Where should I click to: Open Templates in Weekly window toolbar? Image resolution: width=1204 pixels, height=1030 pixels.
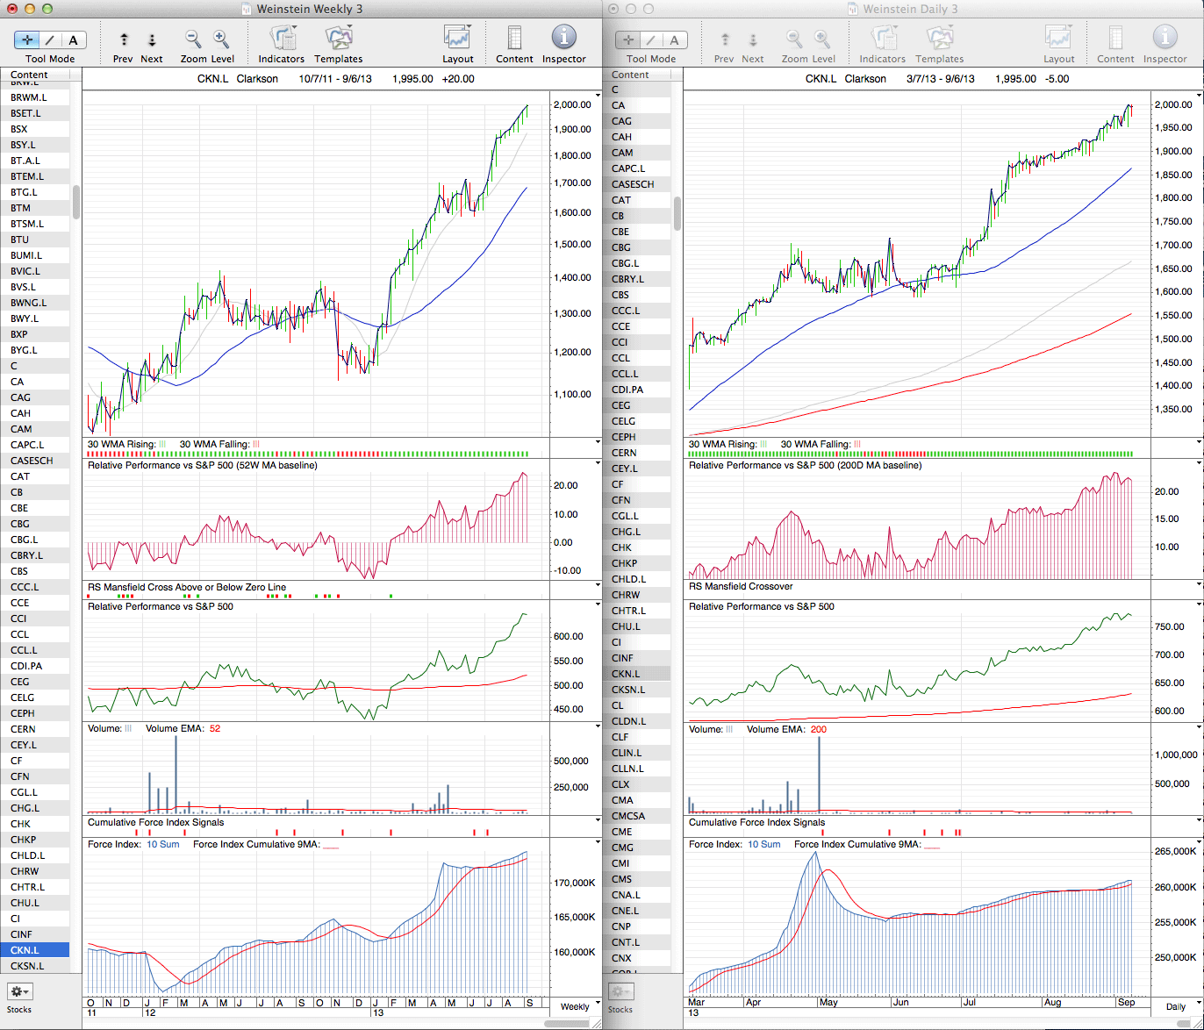(x=338, y=39)
